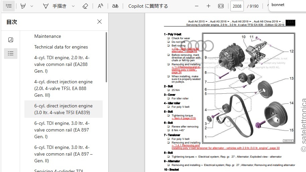Select the highlighter tool
The image size is (306, 172).
pos(23,6)
